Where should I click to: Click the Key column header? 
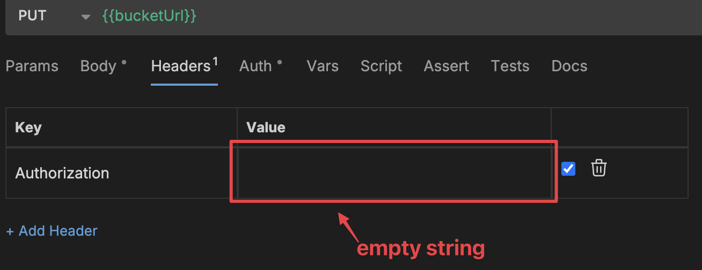(28, 128)
